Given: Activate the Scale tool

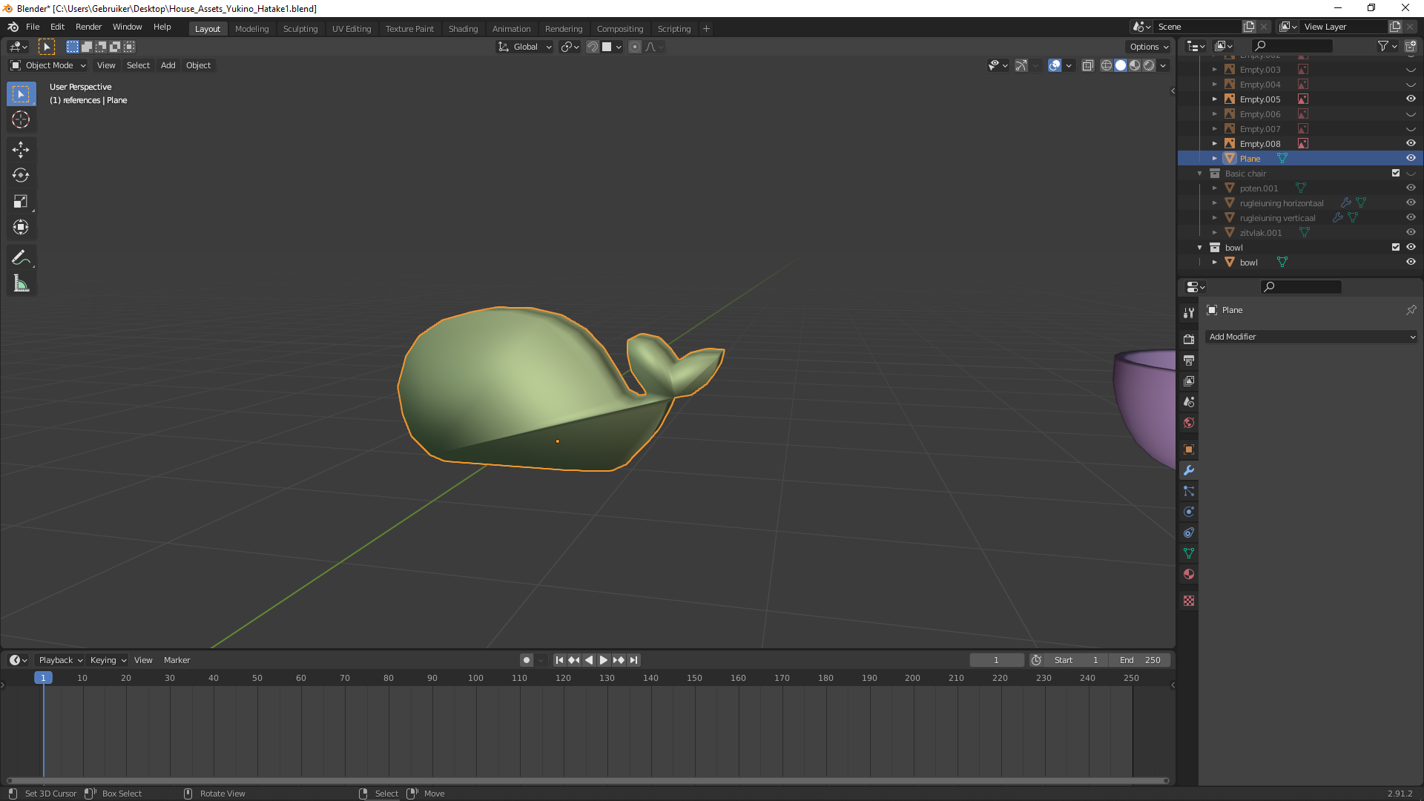Looking at the screenshot, I should point(21,202).
